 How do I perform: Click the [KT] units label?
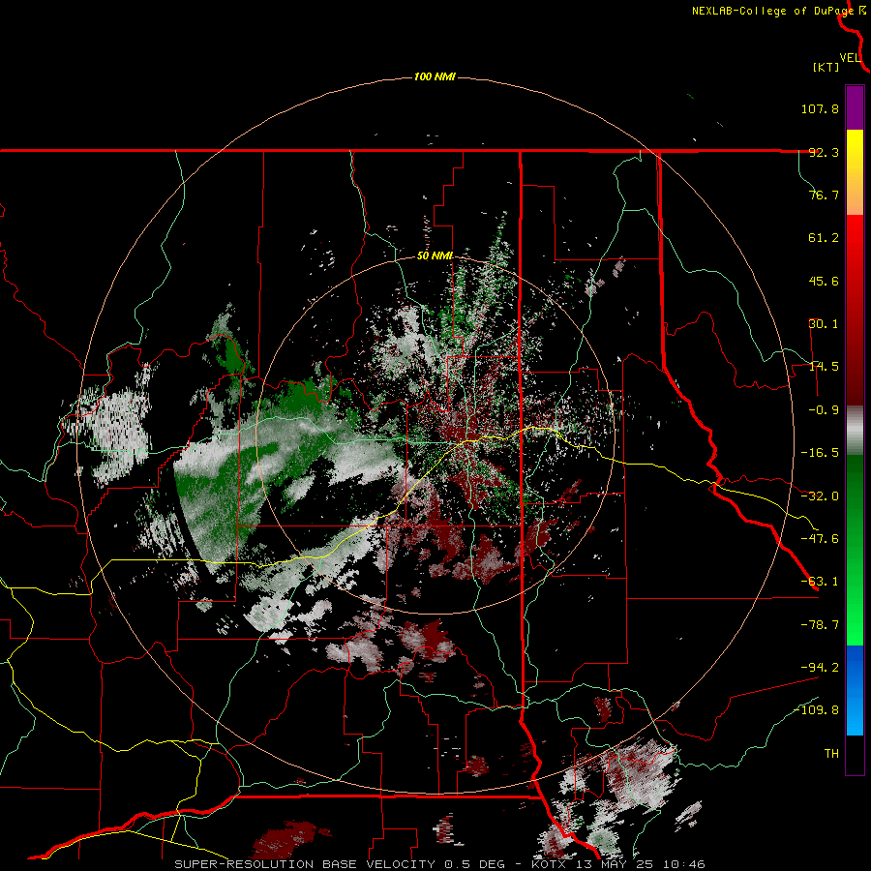point(826,67)
